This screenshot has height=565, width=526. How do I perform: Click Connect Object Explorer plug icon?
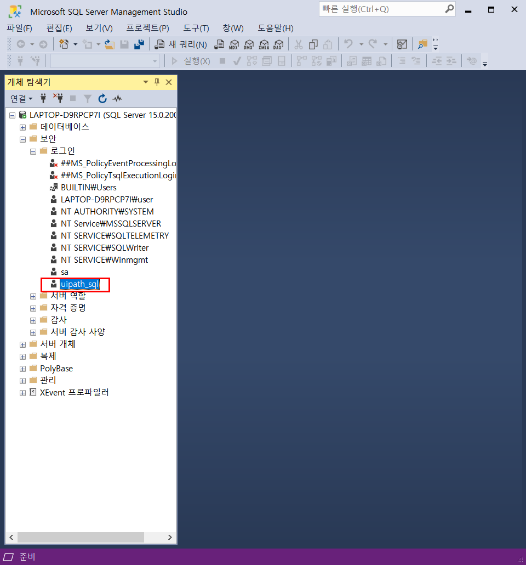[43, 98]
